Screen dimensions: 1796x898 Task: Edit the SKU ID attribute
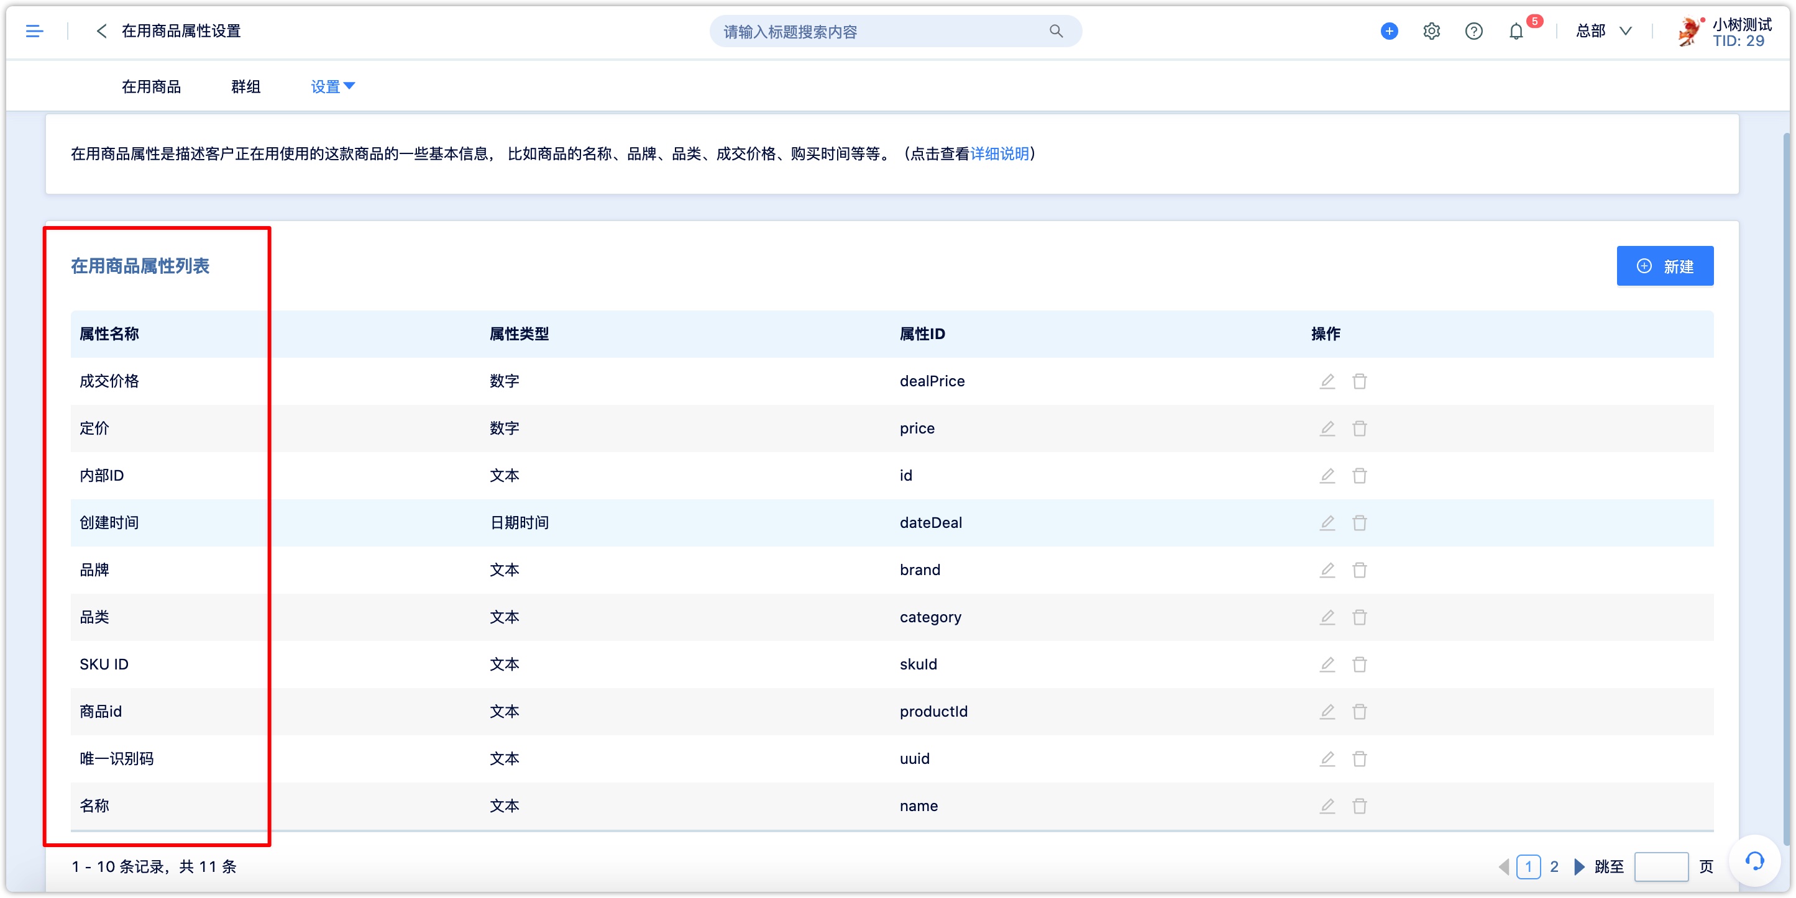pyautogui.click(x=1327, y=664)
